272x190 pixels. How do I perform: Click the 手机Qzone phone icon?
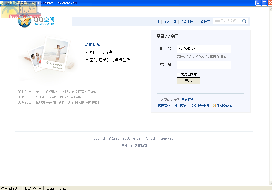click(x=214, y=106)
